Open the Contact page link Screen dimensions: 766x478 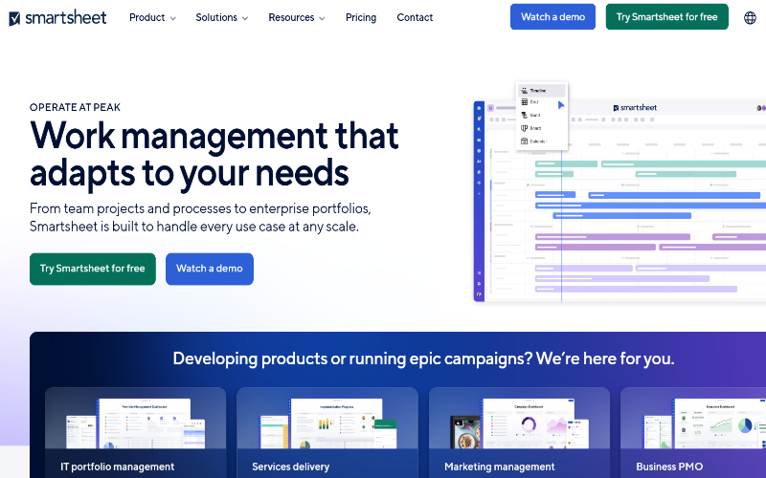pos(415,17)
